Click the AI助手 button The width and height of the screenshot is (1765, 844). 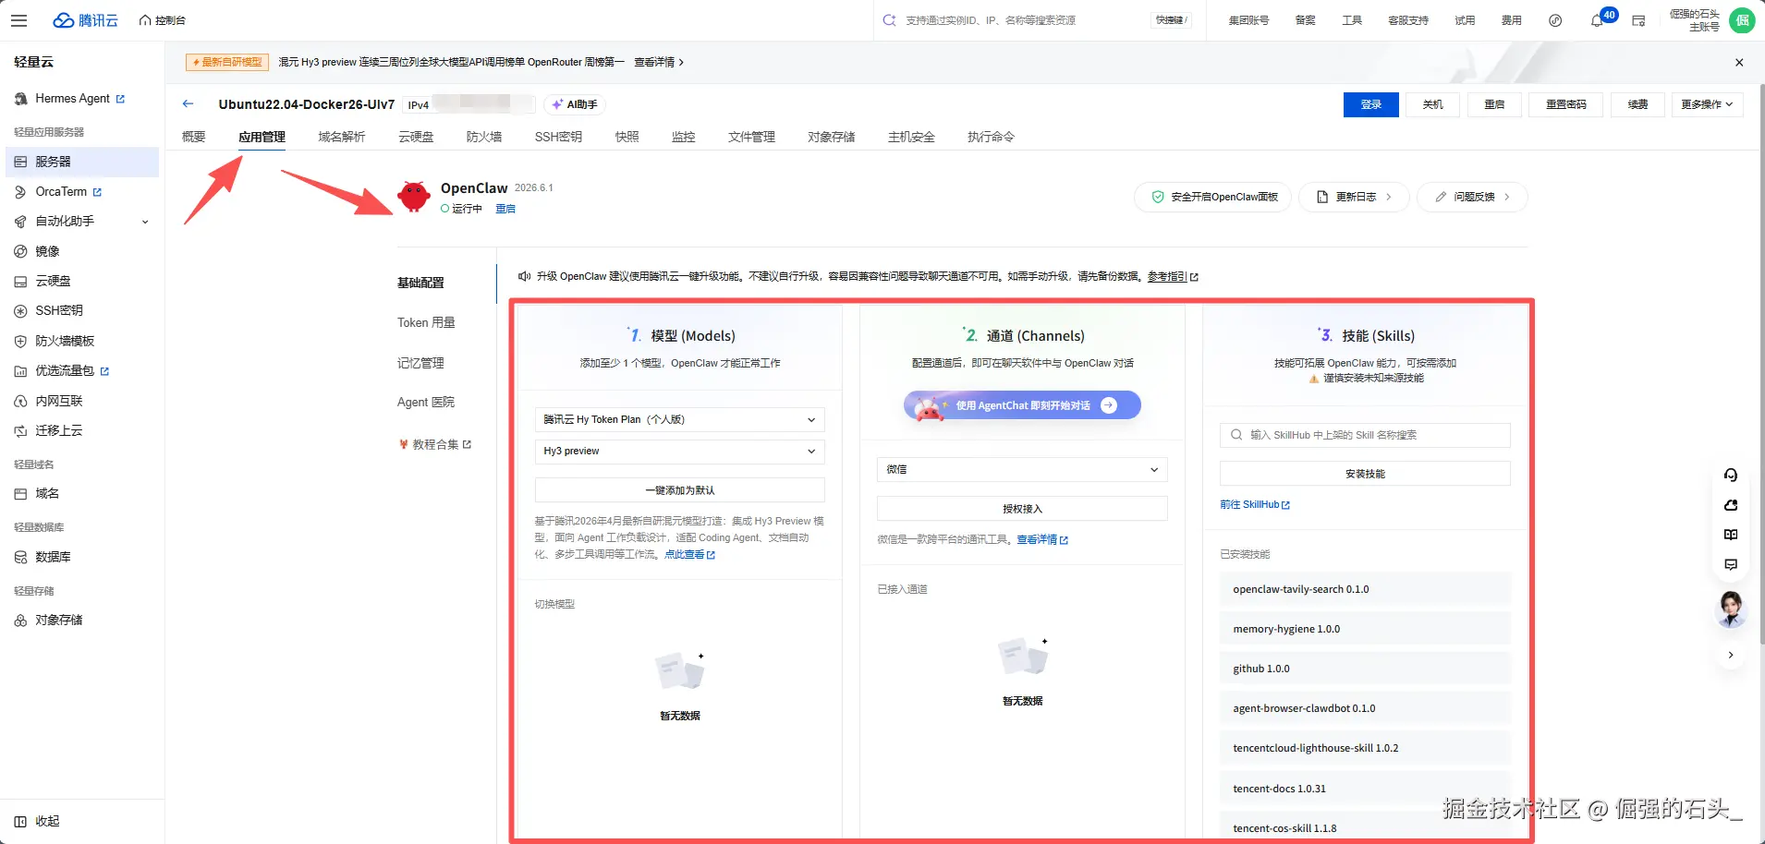(574, 104)
